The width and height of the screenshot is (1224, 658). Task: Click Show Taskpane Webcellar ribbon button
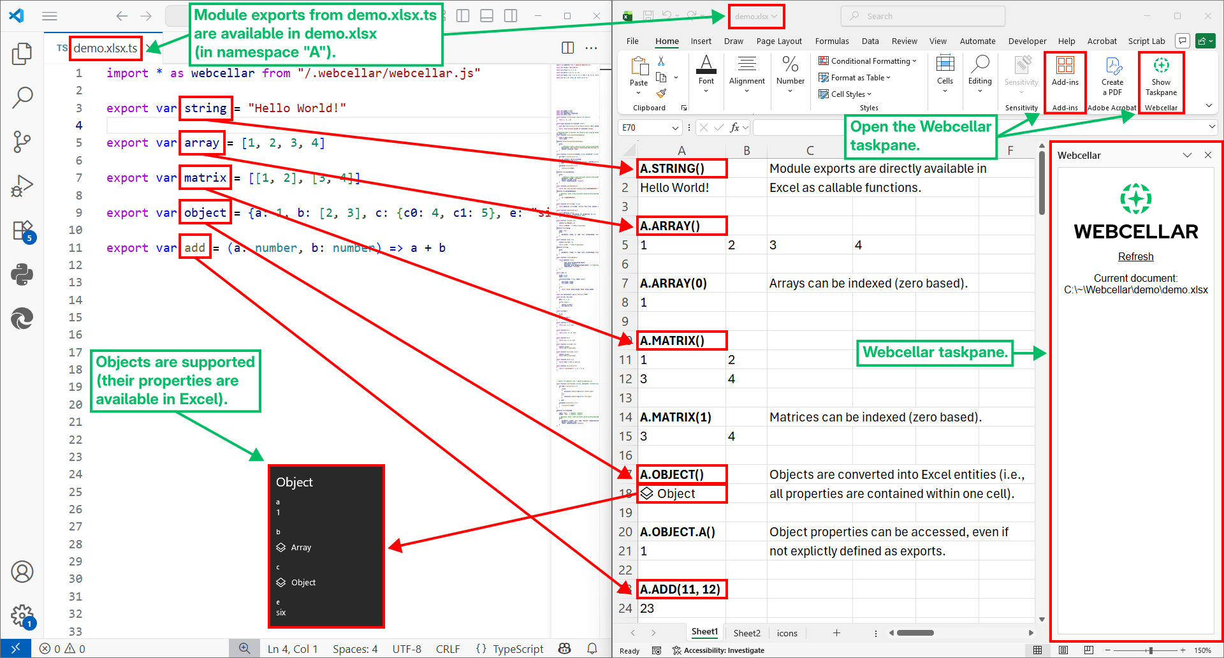click(x=1161, y=78)
